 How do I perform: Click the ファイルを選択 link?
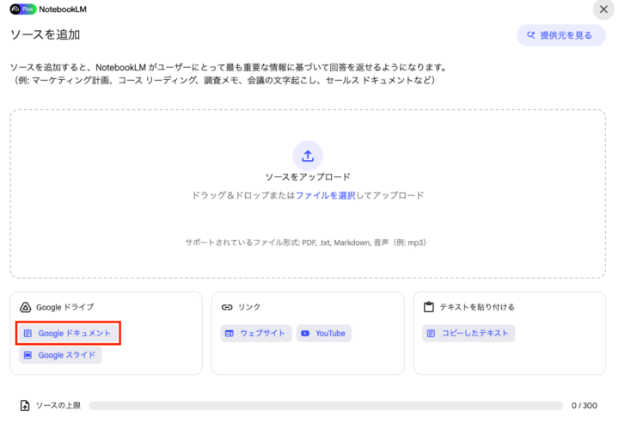pyautogui.click(x=326, y=195)
